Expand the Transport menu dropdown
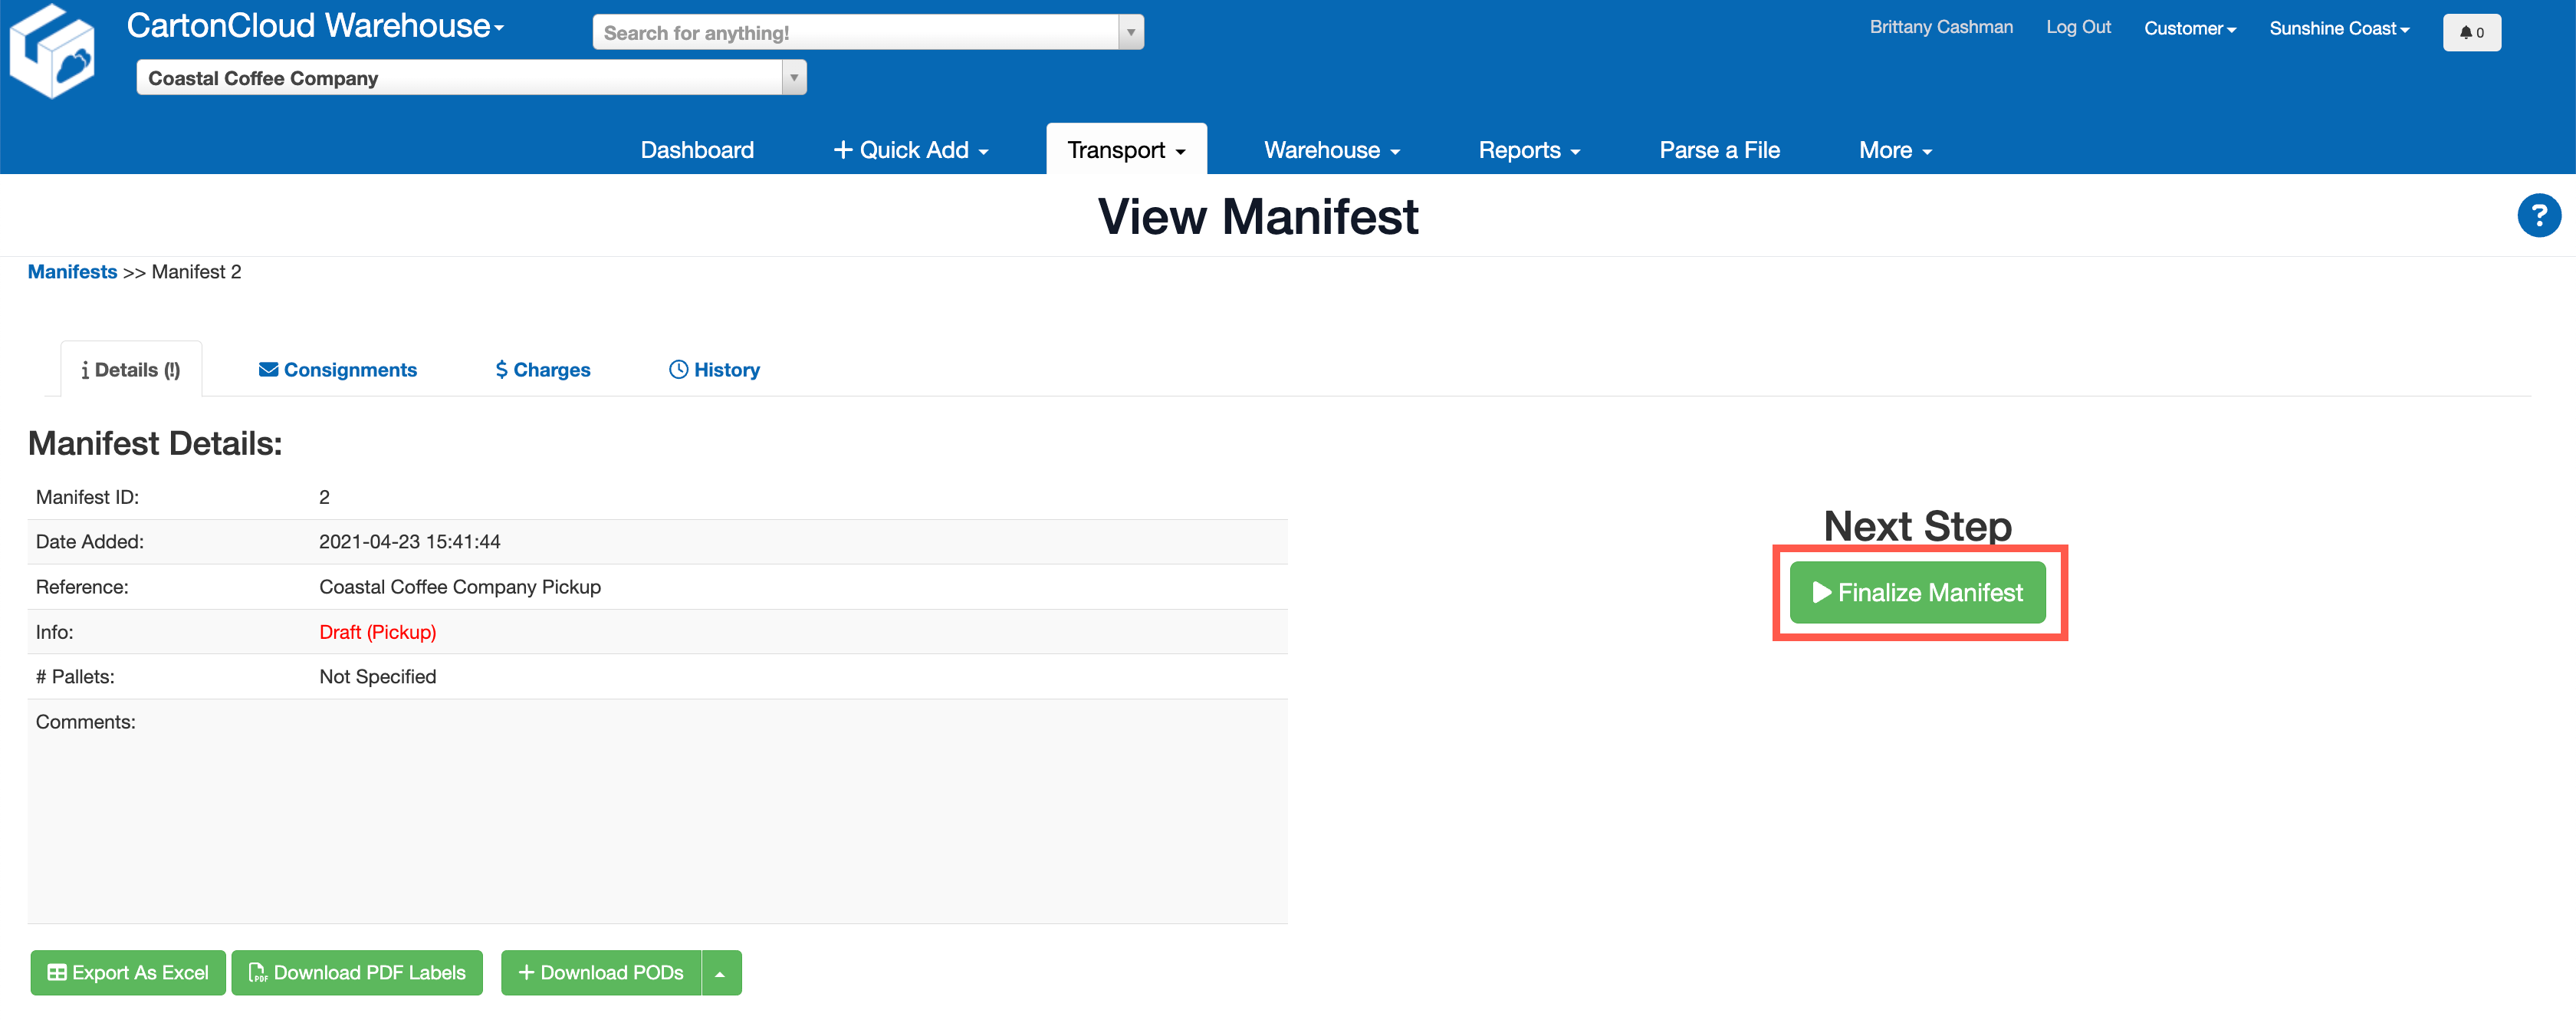This screenshot has height=1020, width=2576. (1126, 149)
